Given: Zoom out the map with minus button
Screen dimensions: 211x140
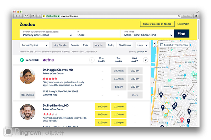Looking at the screenshot, I should point(154,46).
